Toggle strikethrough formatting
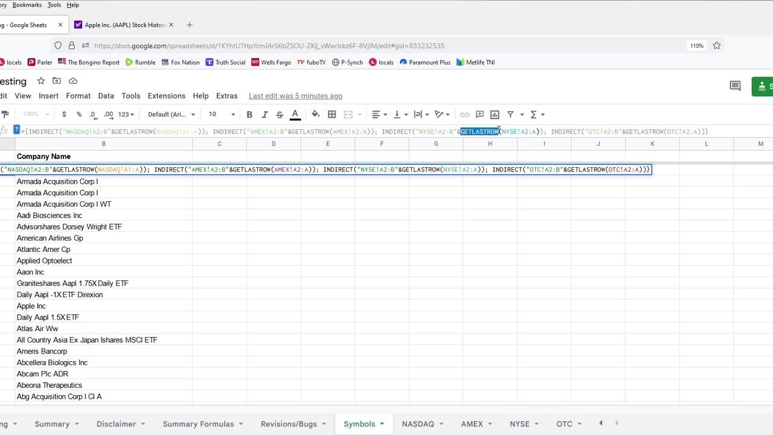This screenshot has width=773, height=435. (x=280, y=114)
